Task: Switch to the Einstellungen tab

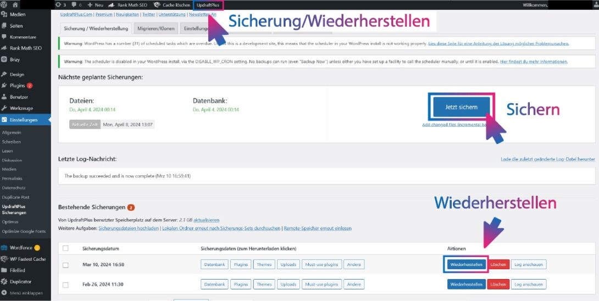Action: (195, 29)
